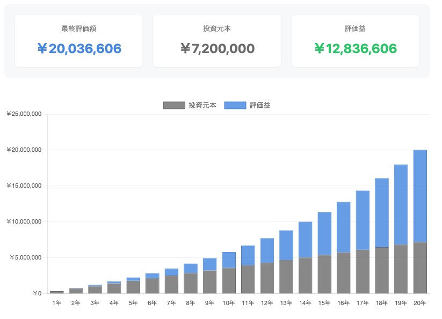
Task: Click the gray segment of the 10年 bar
Action: pyautogui.click(x=229, y=280)
